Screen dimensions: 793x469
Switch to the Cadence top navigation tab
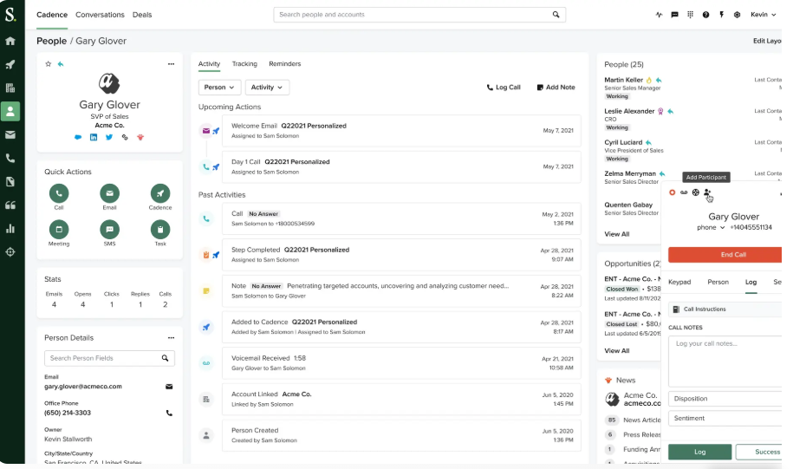click(52, 15)
